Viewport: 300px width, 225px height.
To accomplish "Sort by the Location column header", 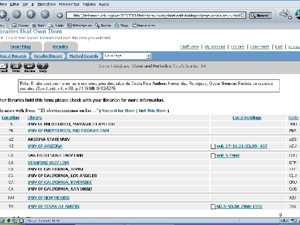I will (10, 117).
